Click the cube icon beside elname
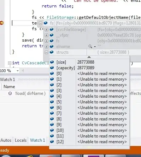 [x=52, y=46]
